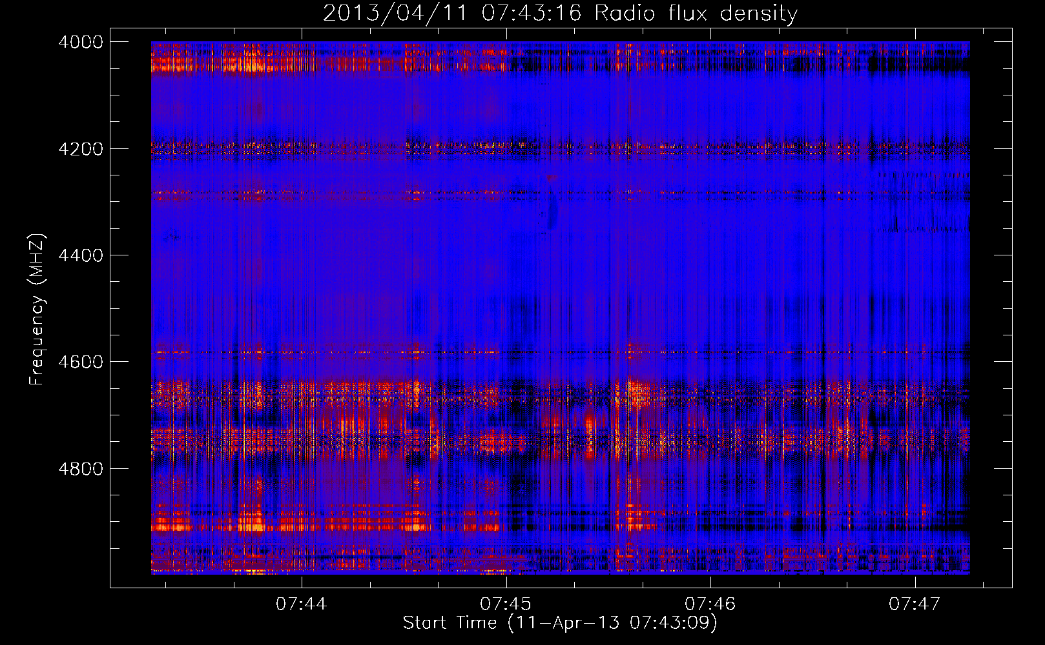Image resolution: width=1045 pixels, height=645 pixels.
Task: Click the 4600 frequency tick label
Action: click(81, 362)
